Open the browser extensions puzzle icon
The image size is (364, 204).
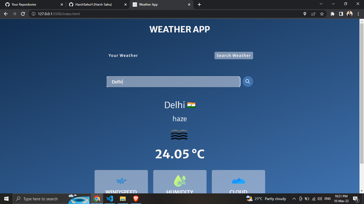tap(332, 14)
